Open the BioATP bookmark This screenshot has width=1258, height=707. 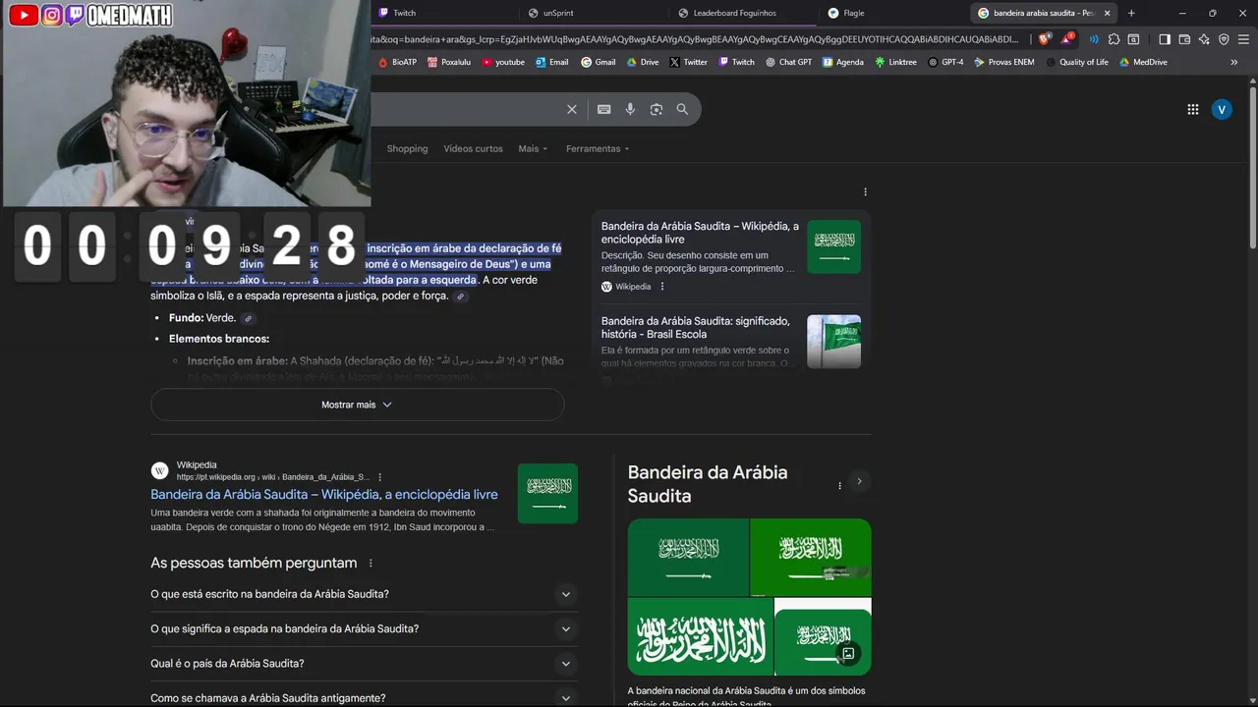click(x=397, y=62)
